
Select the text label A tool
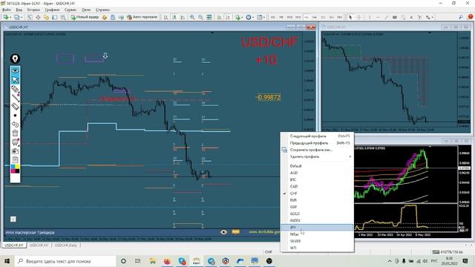(x=411, y=17)
